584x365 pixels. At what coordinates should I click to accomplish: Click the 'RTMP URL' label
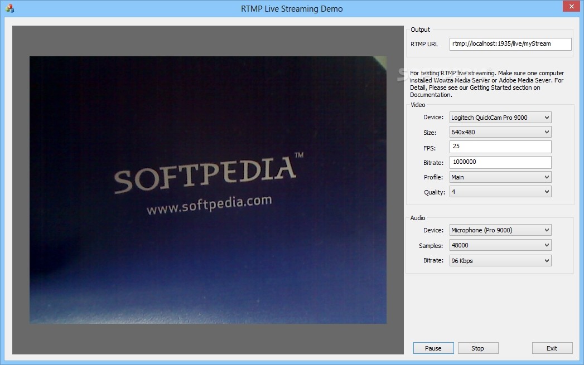click(x=424, y=44)
